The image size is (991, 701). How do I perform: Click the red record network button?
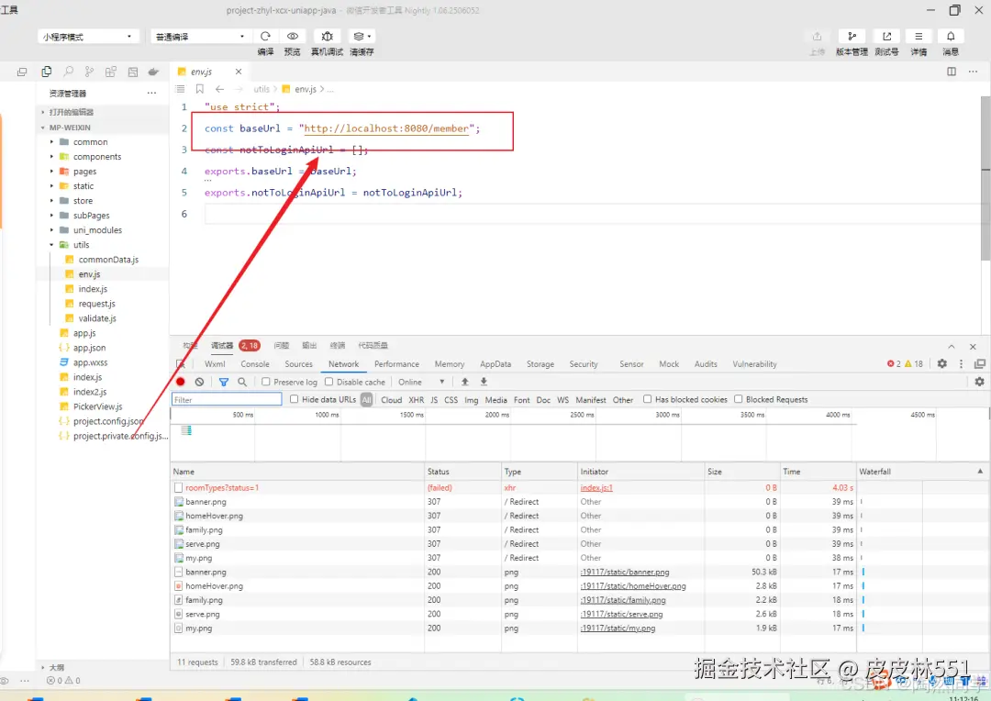[x=181, y=382]
